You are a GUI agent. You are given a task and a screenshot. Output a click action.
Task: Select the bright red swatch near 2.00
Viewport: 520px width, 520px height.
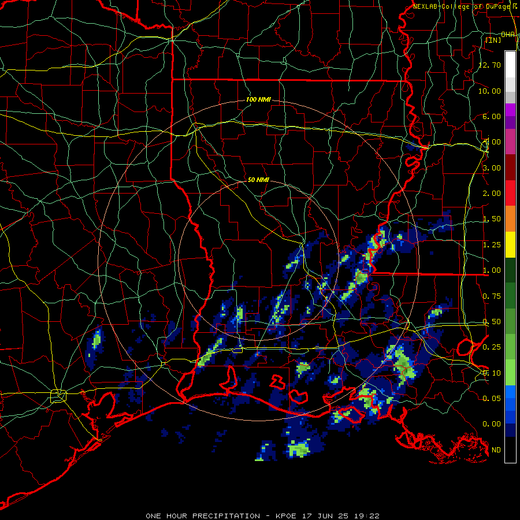(x=510, y=193)
